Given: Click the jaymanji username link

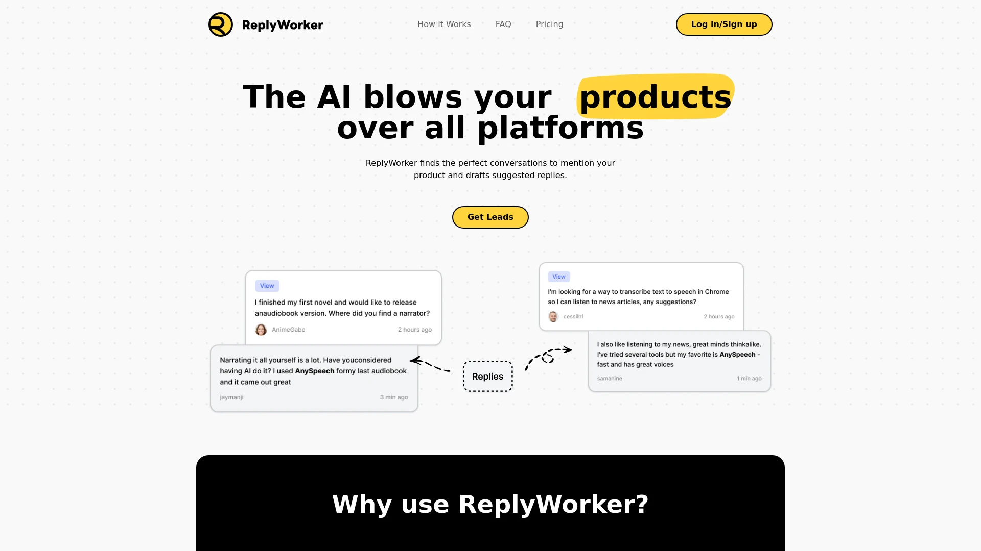Looking at the screenshot, I should point(231,397).
